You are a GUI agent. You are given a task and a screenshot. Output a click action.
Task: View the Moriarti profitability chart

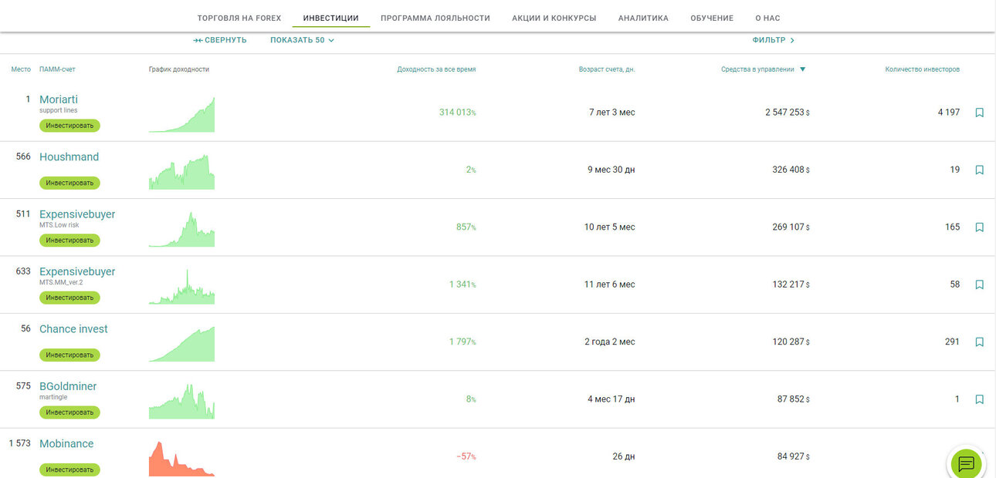pyautogui.click(x=181, y=114)
